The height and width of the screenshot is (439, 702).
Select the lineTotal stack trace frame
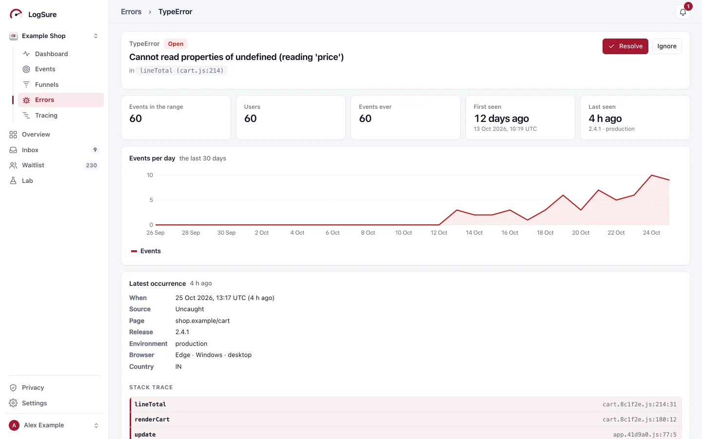click(x=406, y=404)
